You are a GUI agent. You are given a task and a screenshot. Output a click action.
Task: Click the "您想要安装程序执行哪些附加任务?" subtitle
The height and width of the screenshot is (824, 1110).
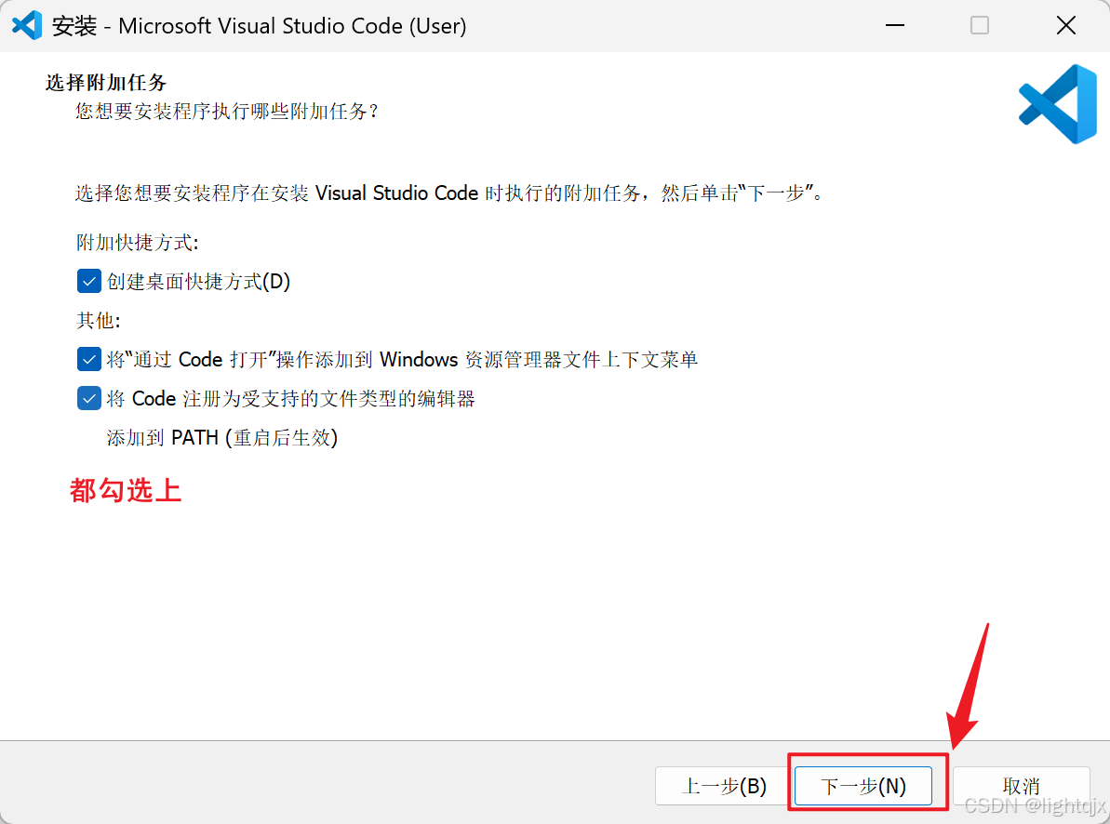227,112
